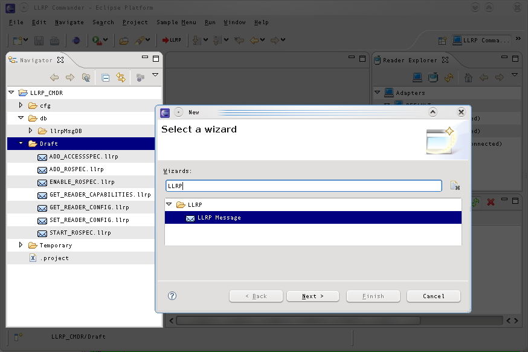The height and width of the screenshot is (352, 528).
Task: Click the Print icon in main toolbar
Action: (54, 41)
